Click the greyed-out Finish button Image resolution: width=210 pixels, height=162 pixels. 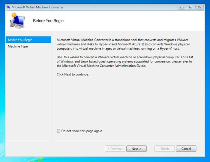click(165, 149)
